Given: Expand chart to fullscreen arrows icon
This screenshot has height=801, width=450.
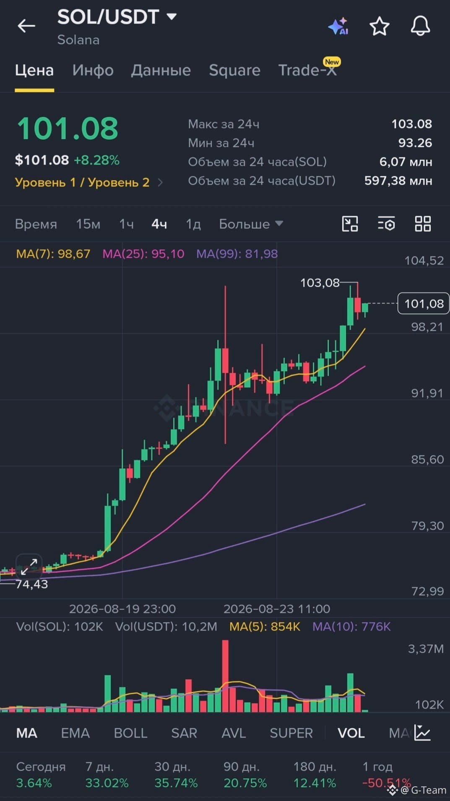Looking at the screenshot, I should [29, 566].
